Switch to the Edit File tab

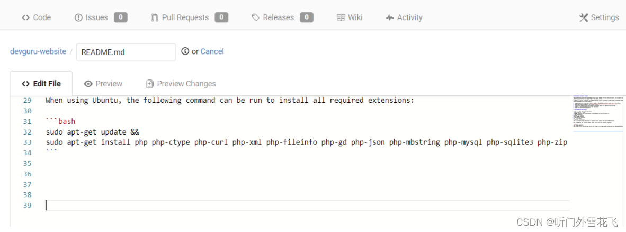pyautogui.click(x=41, y=84)
